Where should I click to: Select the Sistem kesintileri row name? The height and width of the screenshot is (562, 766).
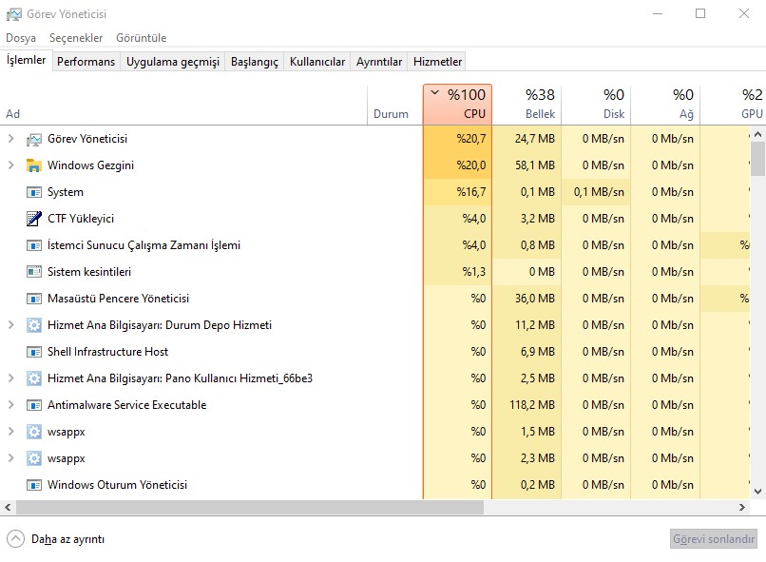(89, 272)
